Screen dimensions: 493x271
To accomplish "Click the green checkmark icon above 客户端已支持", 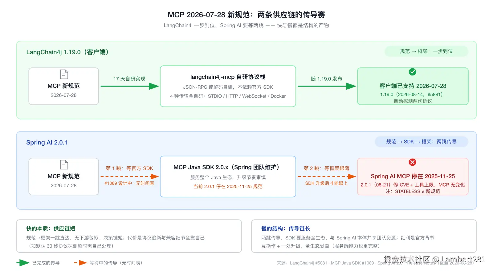I will coord(413,72).
